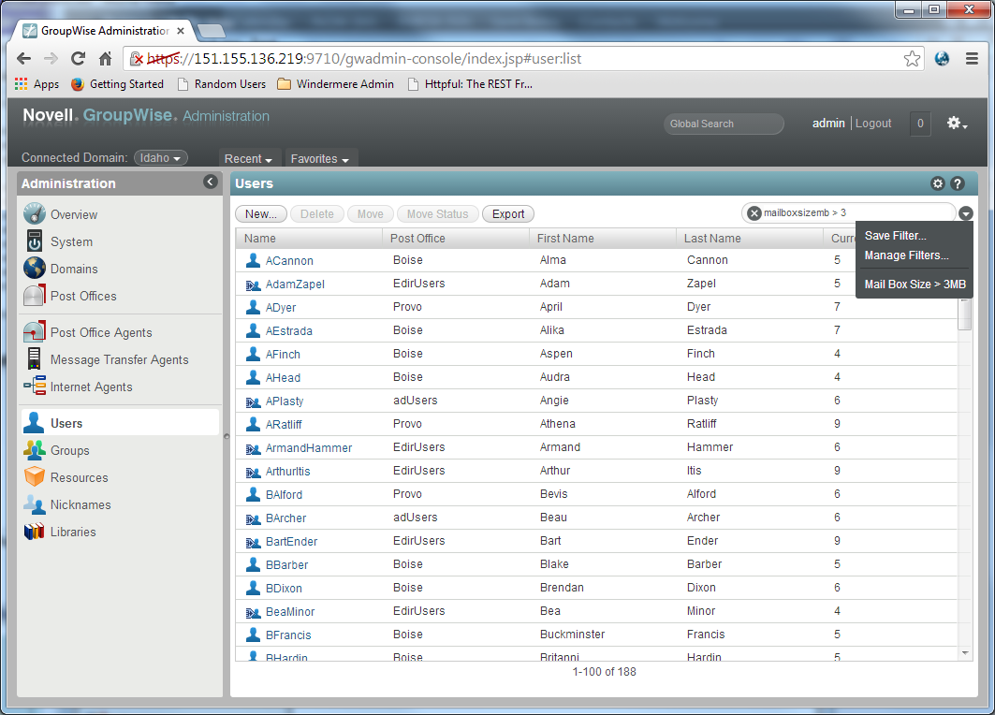
Task: Clear the mailboxsizemb filter
Action: [754, 213]
